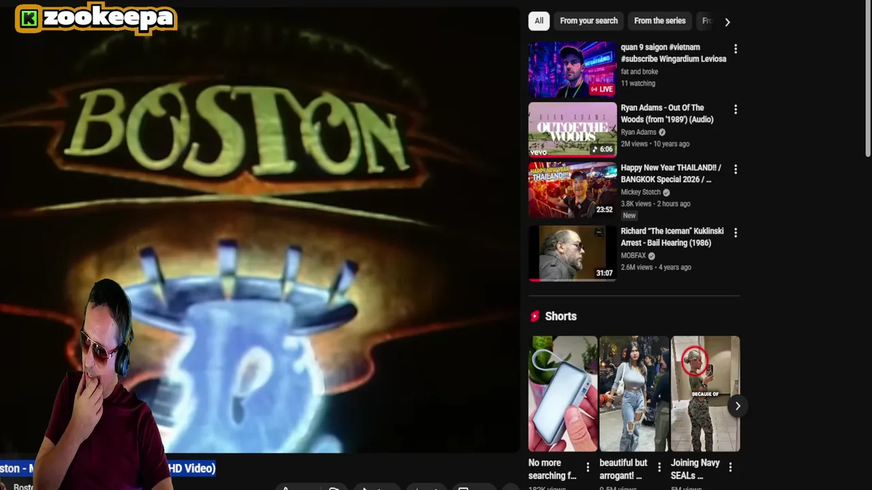This screenshot has height=490, width=872.
Task: Open the Ryan Adams channel name
Action: 638,132
